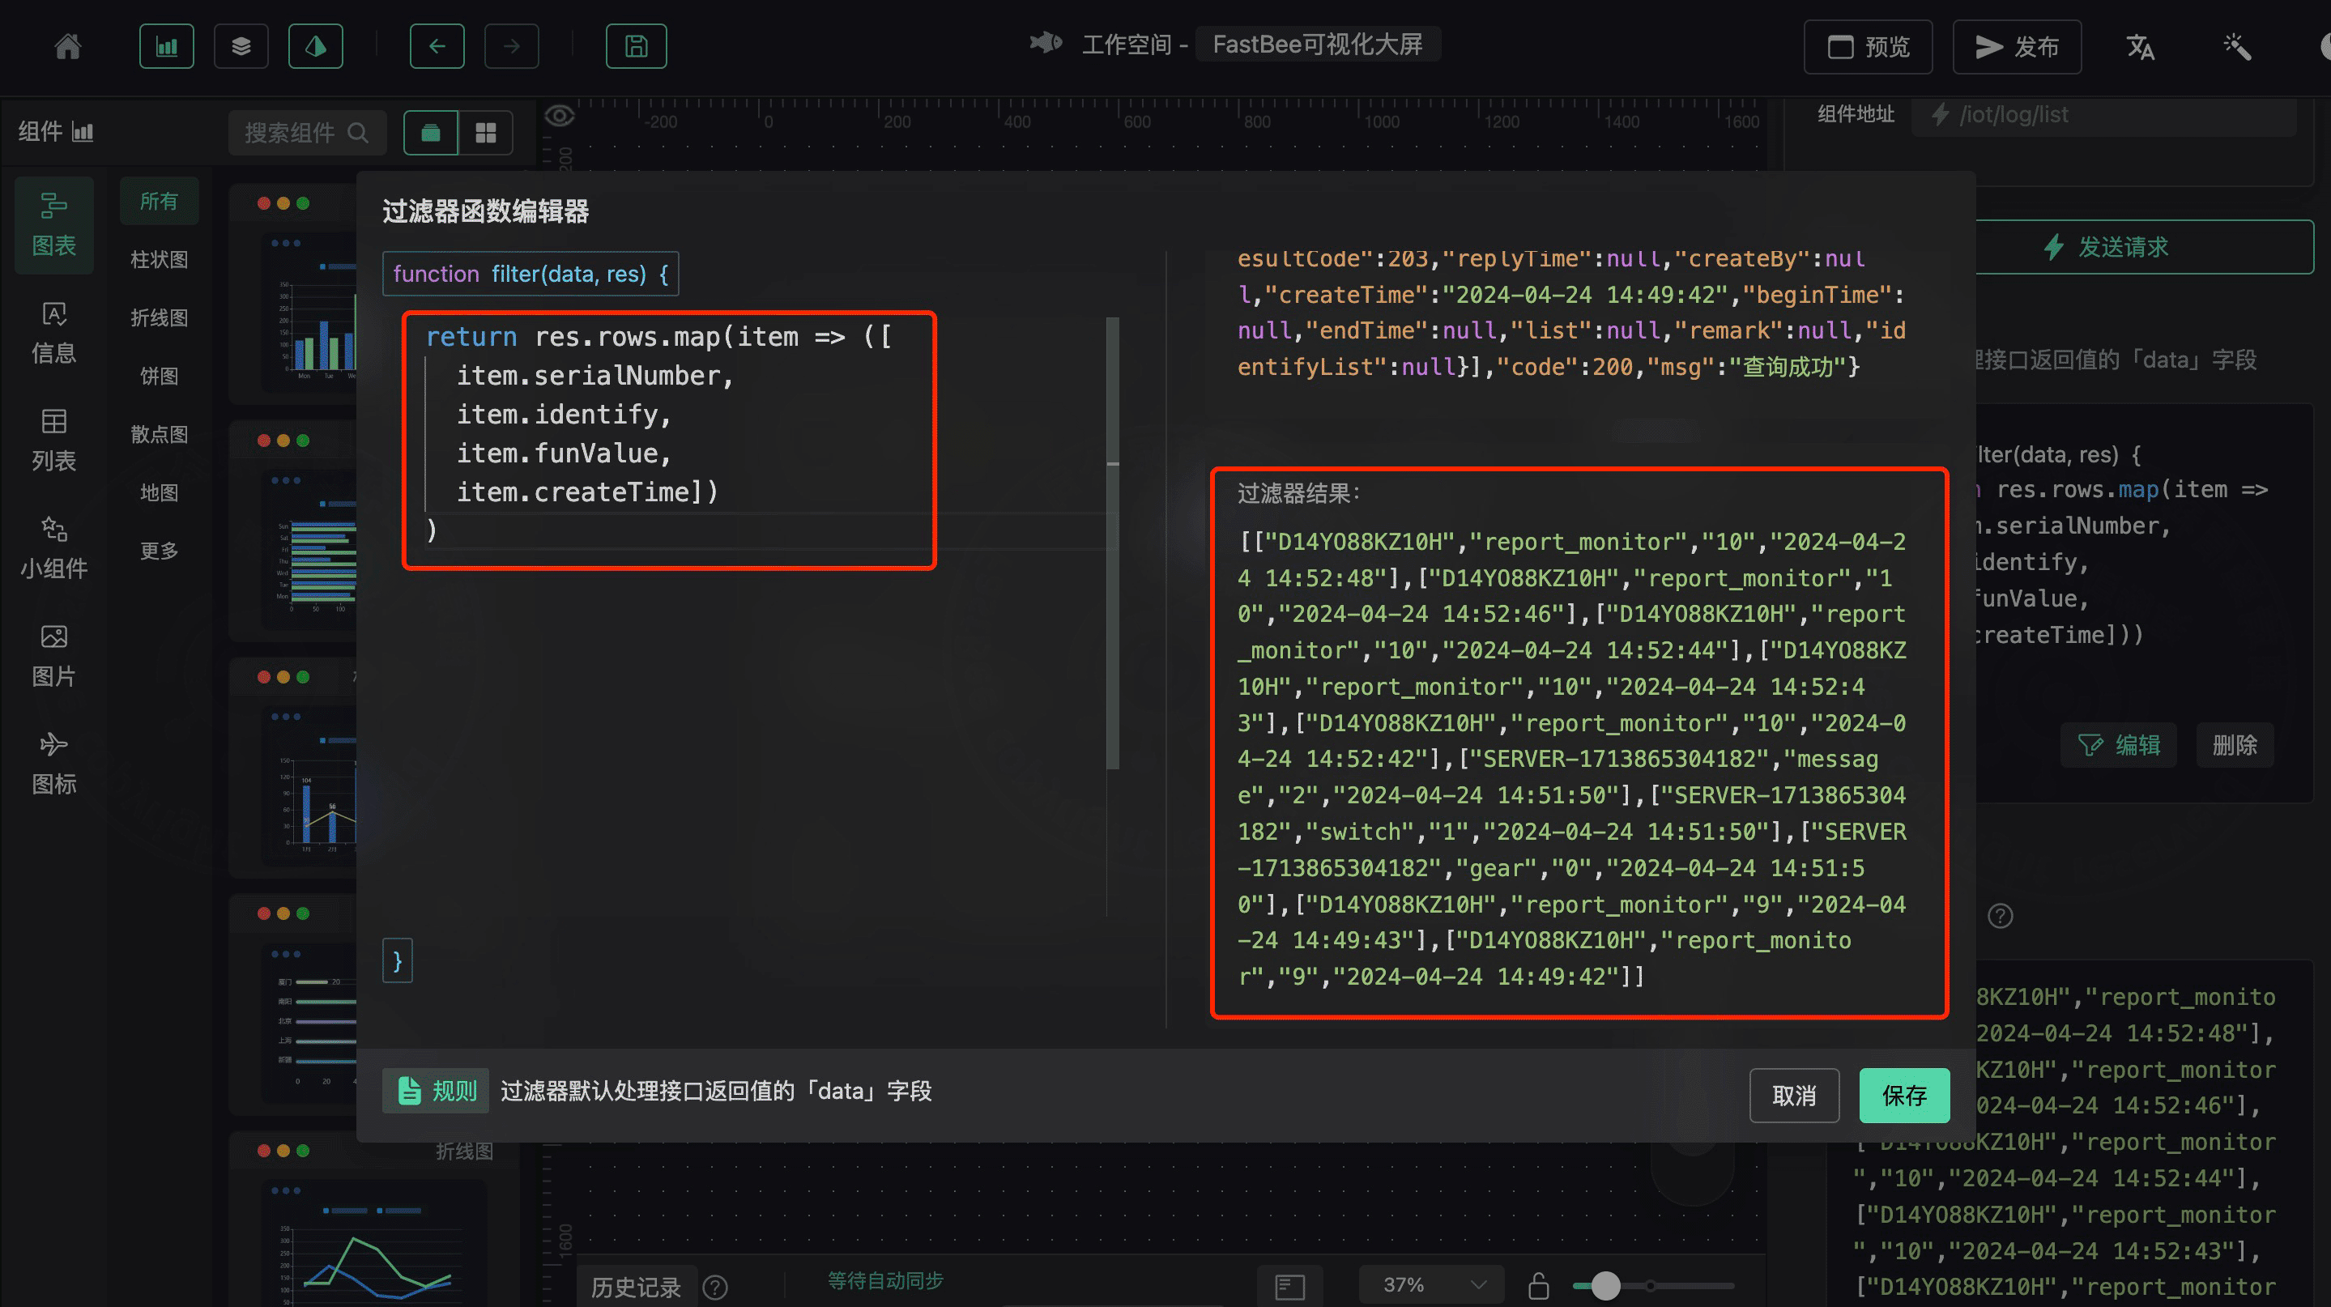This screenshot has height=1307, width=2331.
Task: Open the 37% zoom dropdown
Action: click(x=1431, y=1285)
